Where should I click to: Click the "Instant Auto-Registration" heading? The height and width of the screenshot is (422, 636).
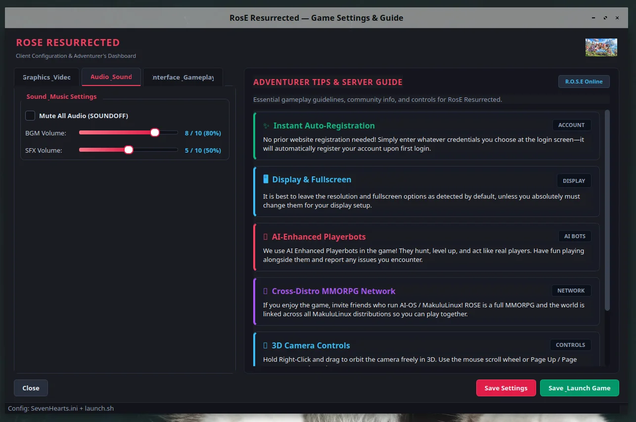click(x=324, y=126)
